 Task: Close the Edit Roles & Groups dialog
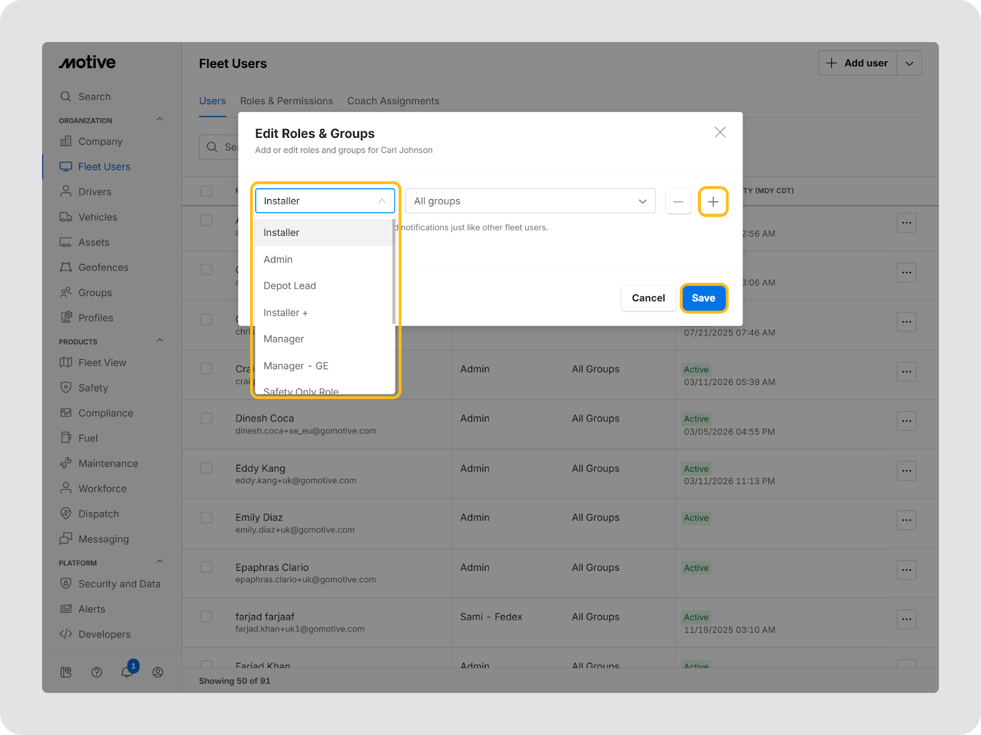coord(720,132)
